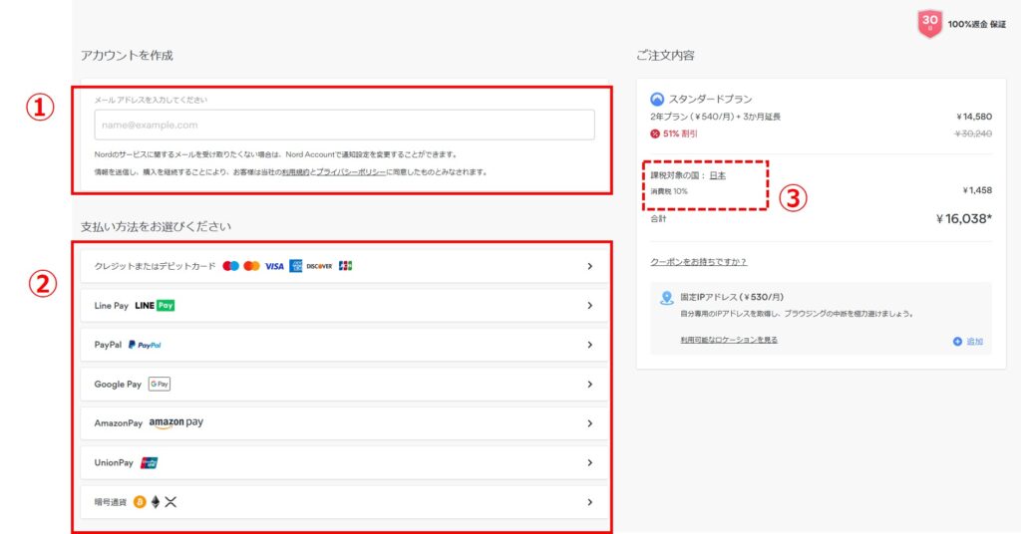Click the 消費税 10% text

point(669,192)
